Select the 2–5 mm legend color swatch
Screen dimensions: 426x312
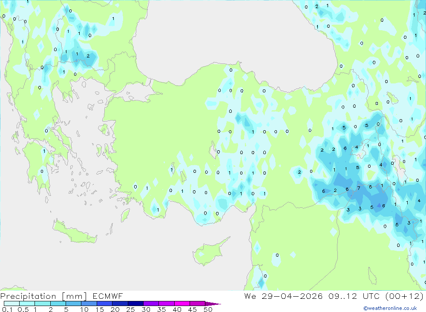[x=58, y=303]
